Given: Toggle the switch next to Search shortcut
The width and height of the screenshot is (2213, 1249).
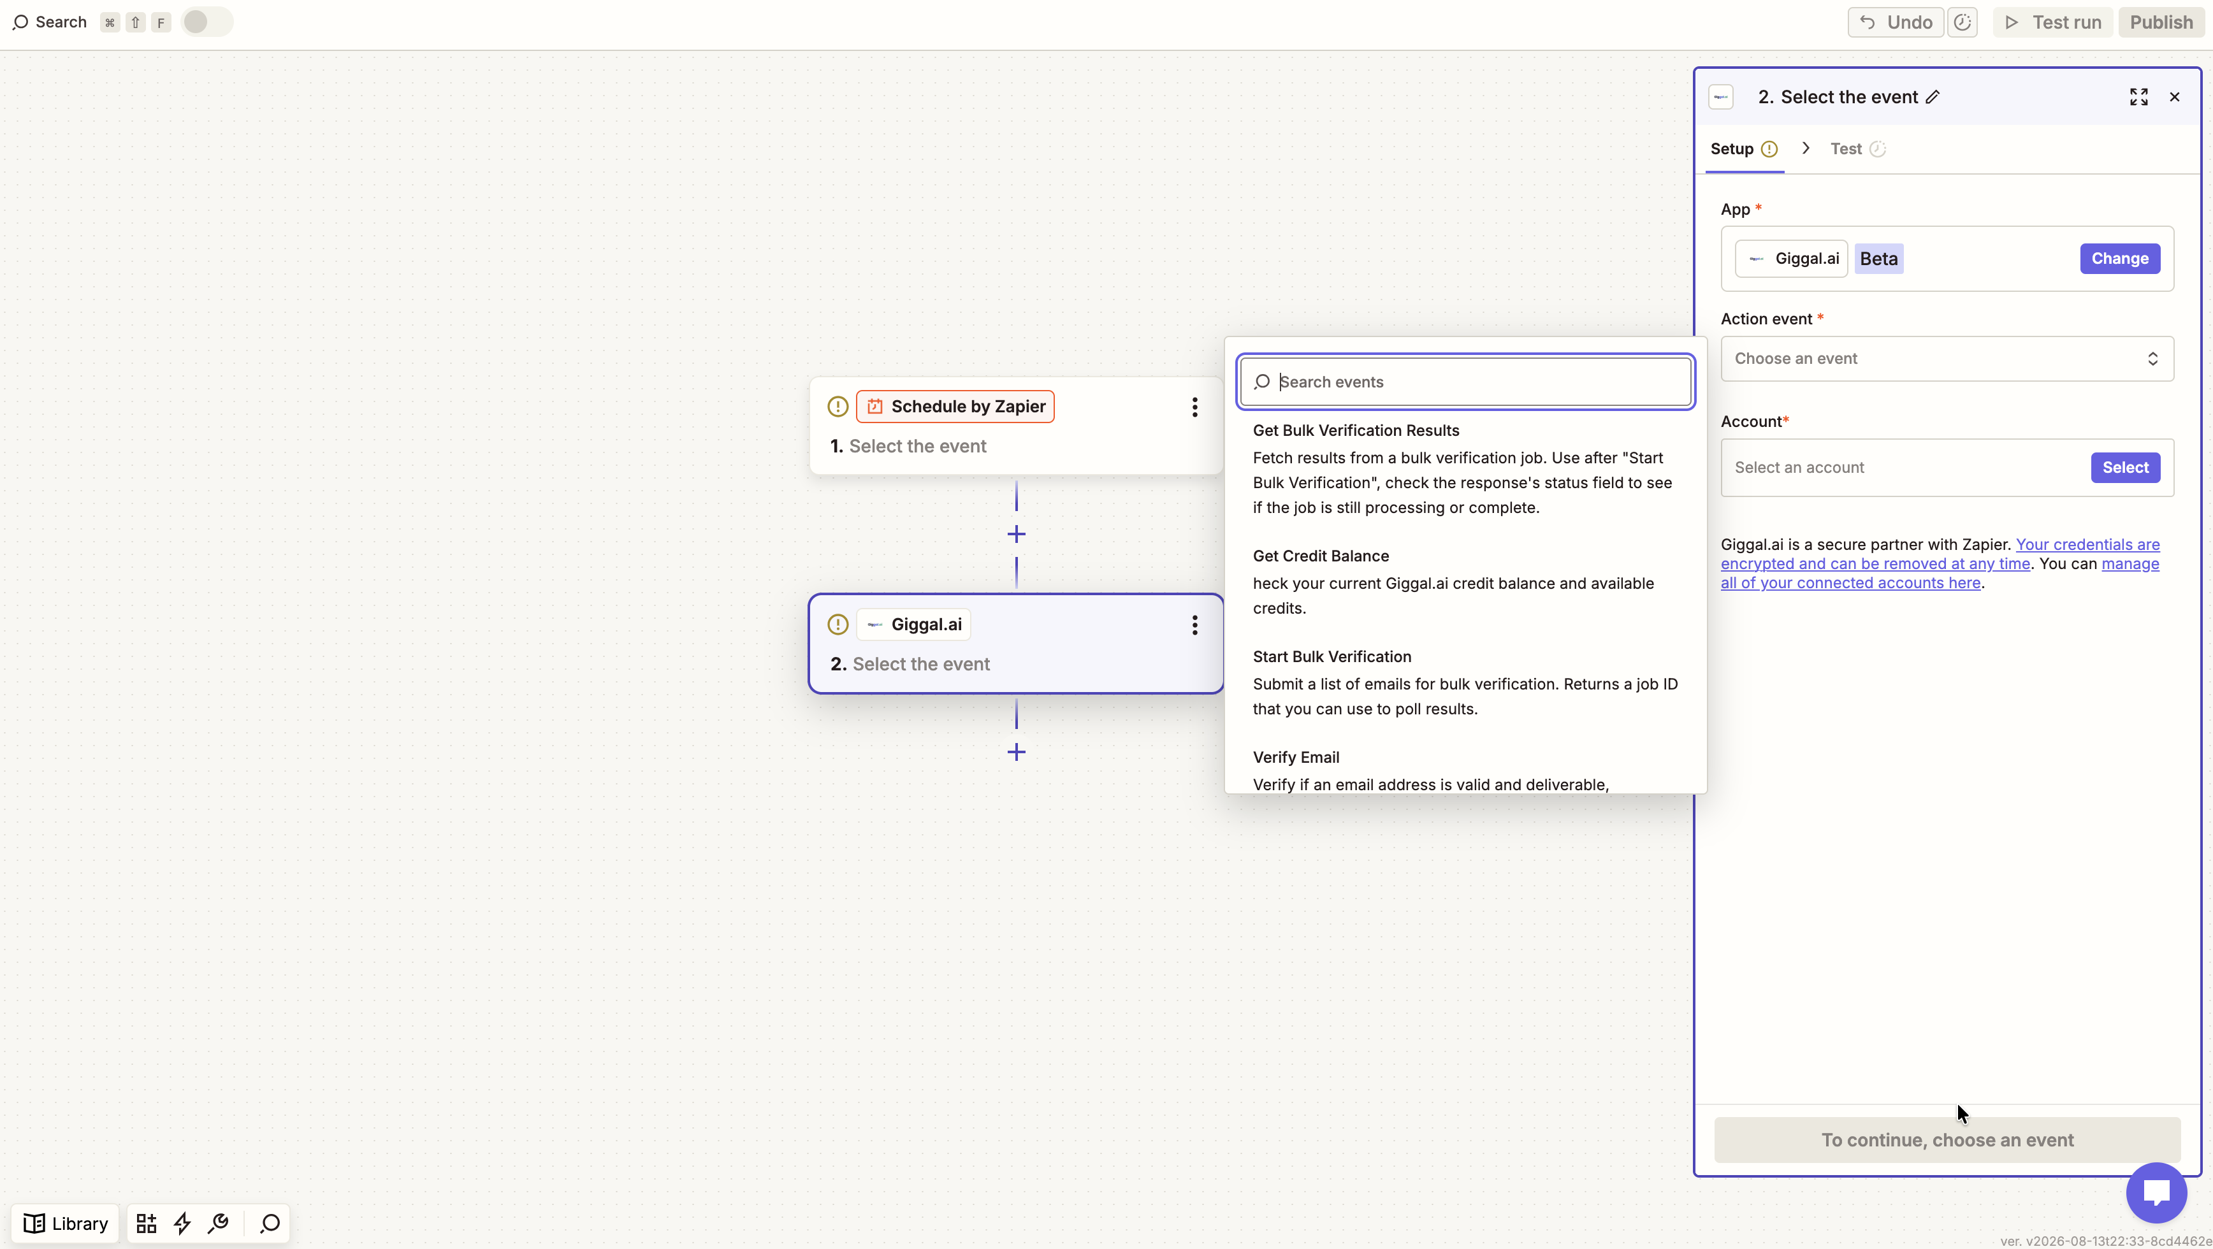Looking at the screenshot, I should [207, 22].
